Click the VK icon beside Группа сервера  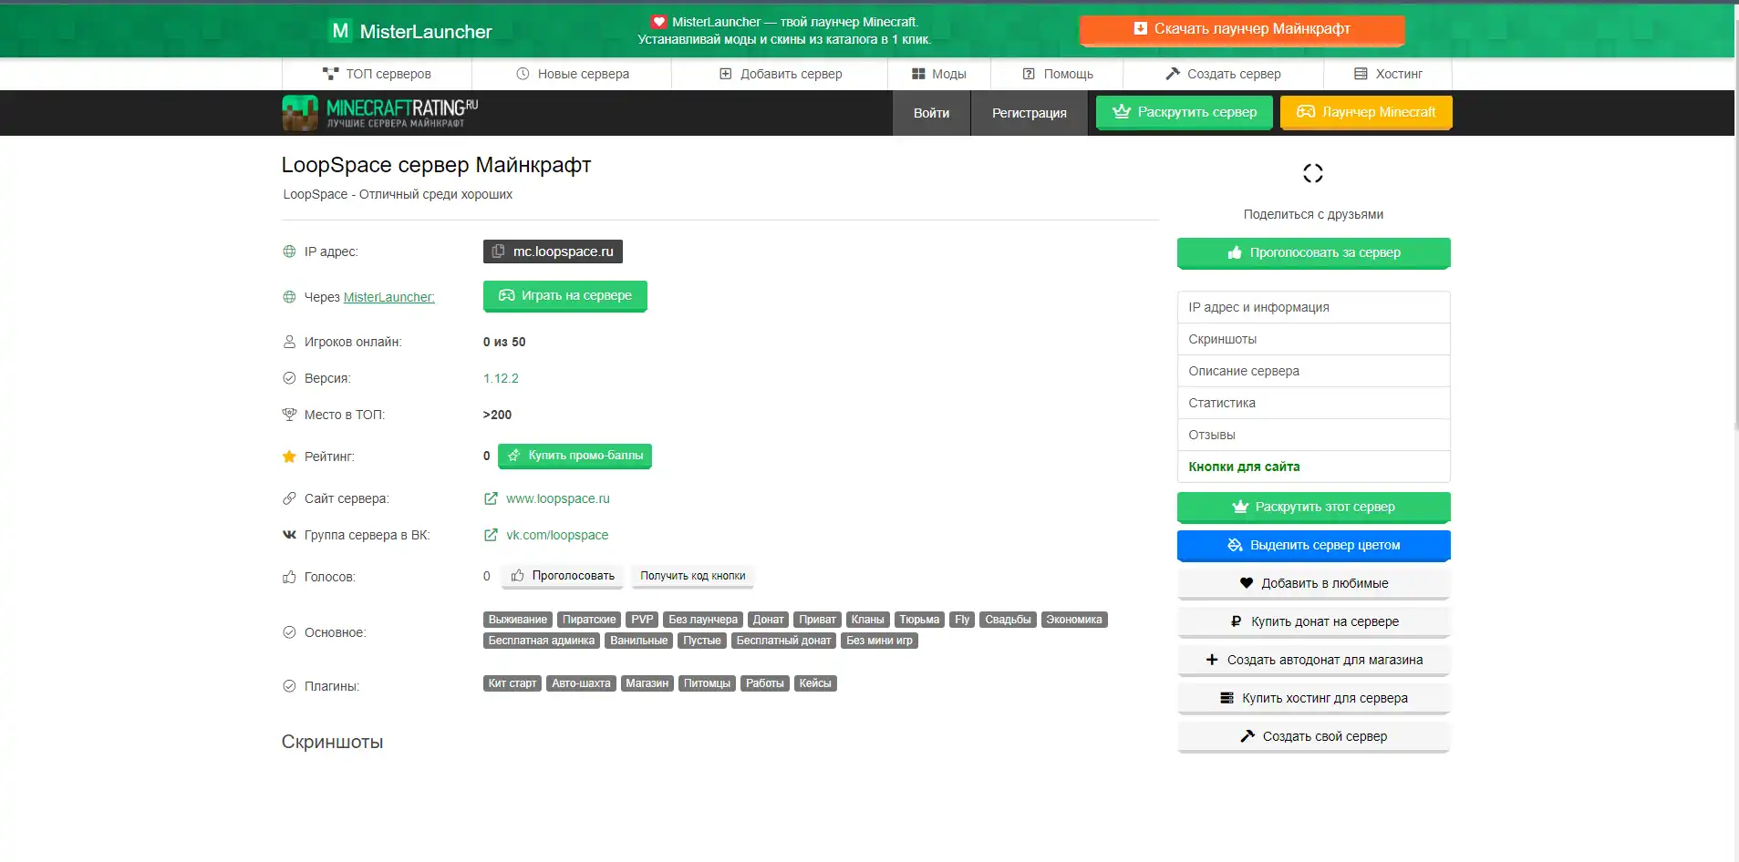point(289,535)
